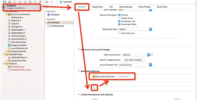
Task: Collapse the TestMyKitTests group triangle
Action: (x=4, y=54)
